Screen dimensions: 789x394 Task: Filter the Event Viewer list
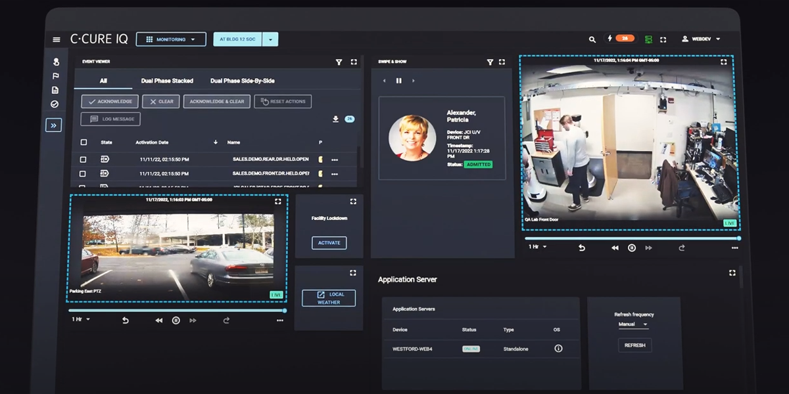point(339,62)
